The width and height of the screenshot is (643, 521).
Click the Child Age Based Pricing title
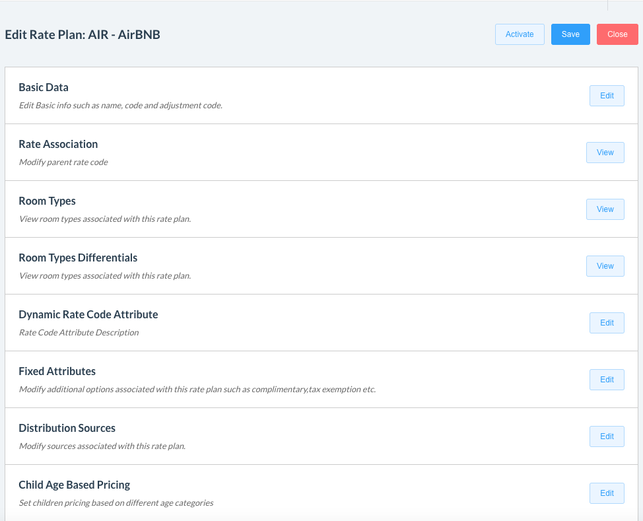point(75,485)
